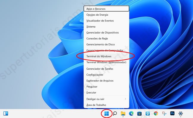The image size is (193, 118).
Task: Open Microsoft Edge from the taskbar
Action: click(x=131, y=114)
